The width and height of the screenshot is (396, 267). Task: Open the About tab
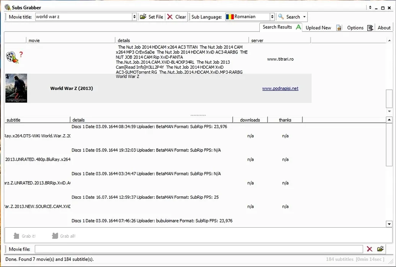(x=384, y=27)
